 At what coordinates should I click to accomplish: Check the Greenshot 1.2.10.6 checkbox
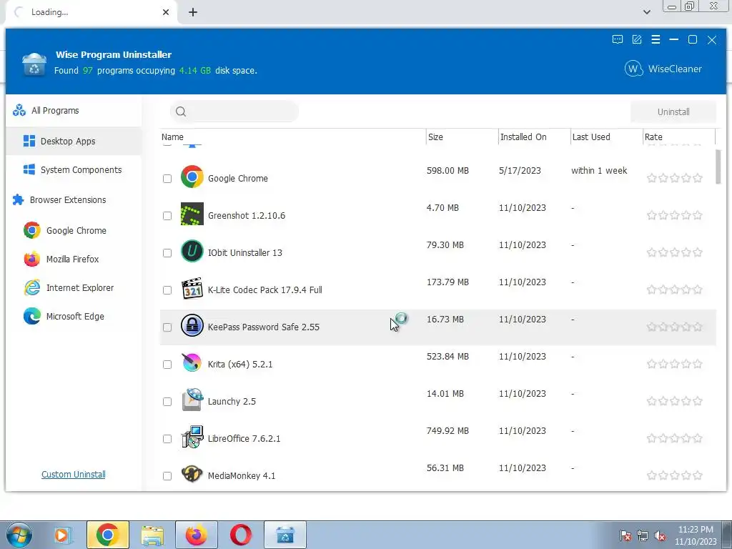click(167, 216)
